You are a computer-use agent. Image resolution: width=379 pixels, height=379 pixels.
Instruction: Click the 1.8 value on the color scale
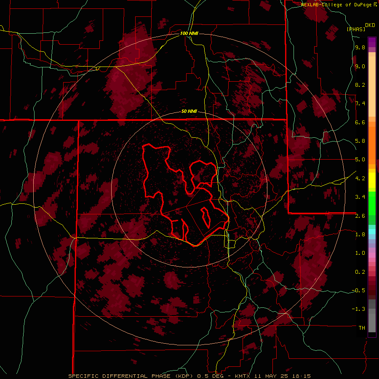[x=360, y=235]
